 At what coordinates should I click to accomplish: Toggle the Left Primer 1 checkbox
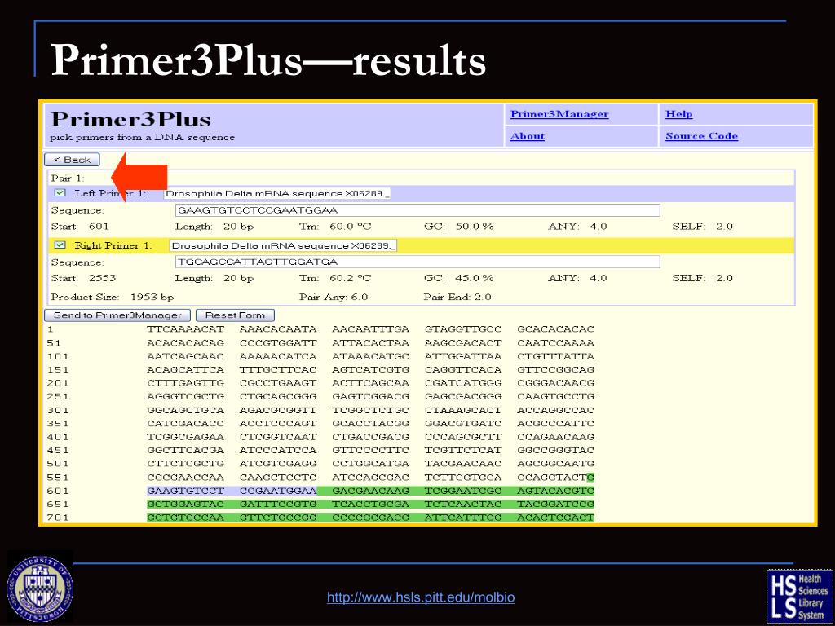(60, 193)
